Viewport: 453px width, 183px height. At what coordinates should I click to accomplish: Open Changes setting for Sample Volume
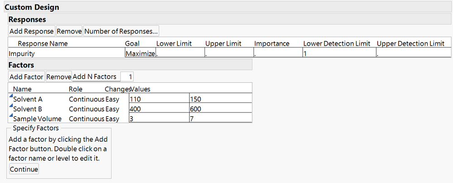112,119
